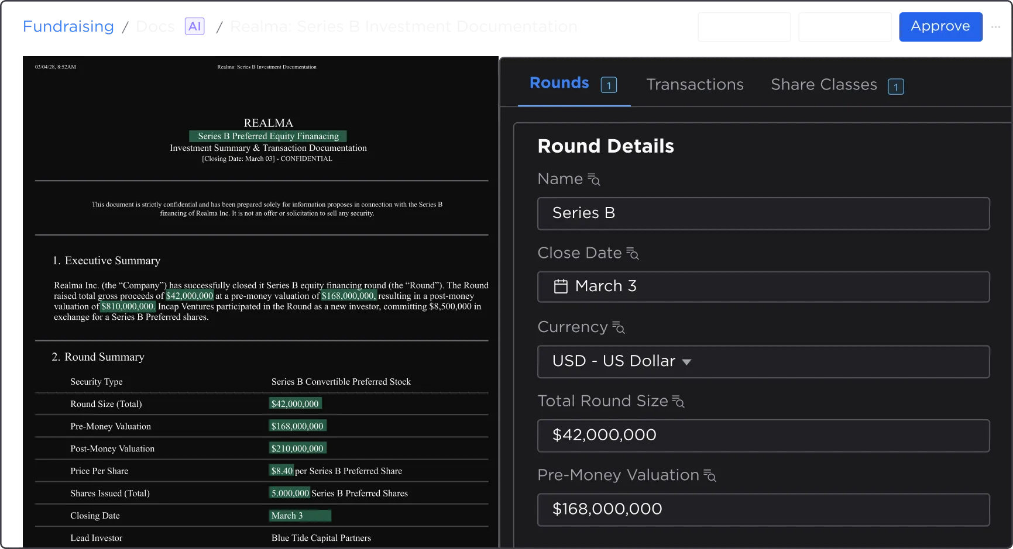Screen dimensions: 1013x549
Task: Click the Realma document title breadcrumb
Action: click(x=404, y=27)
